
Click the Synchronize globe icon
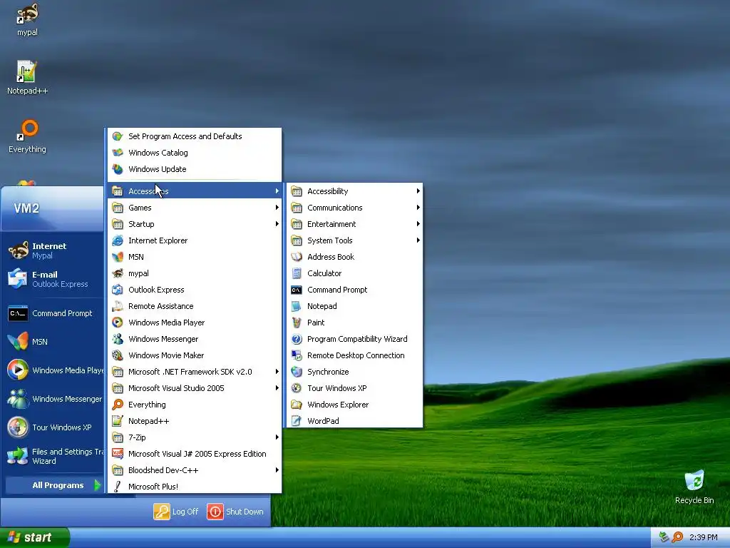tap(297, 372)
